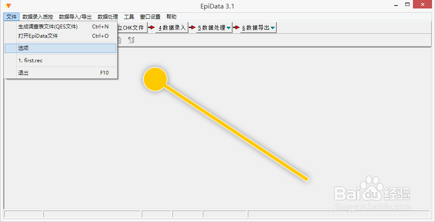The image size is (435, 222).
Task: Open the 窗口设置 menu
Action: (x=150, y=17)
